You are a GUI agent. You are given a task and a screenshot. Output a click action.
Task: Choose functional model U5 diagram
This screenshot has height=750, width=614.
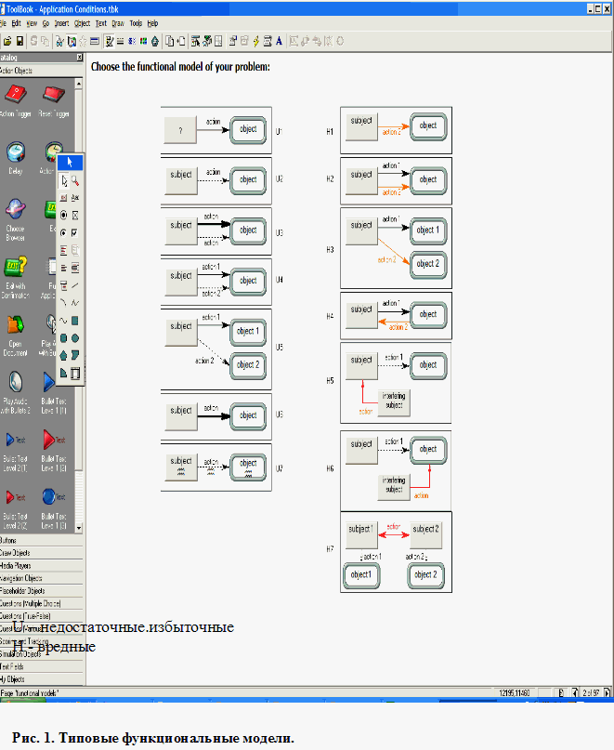(216, 349)
